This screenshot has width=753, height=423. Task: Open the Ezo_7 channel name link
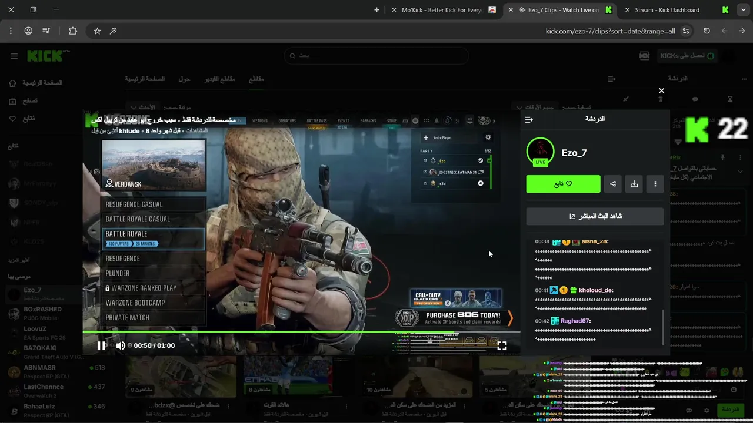(574, 153)
